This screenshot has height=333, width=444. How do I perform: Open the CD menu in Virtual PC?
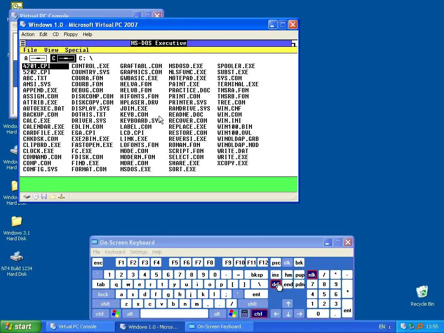click(x=55, y=34)
